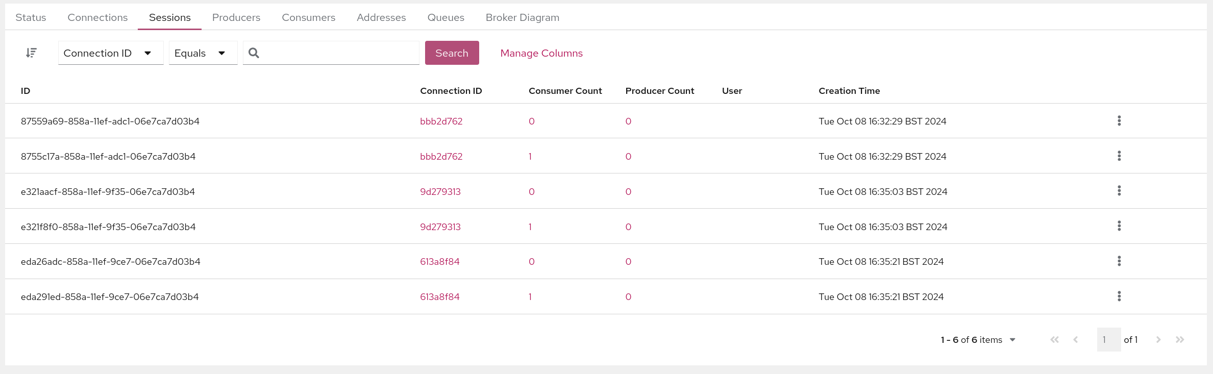Screen dimensions: 1213x374
Task: Click the search filter text field
Action: [x=339, y=53]
